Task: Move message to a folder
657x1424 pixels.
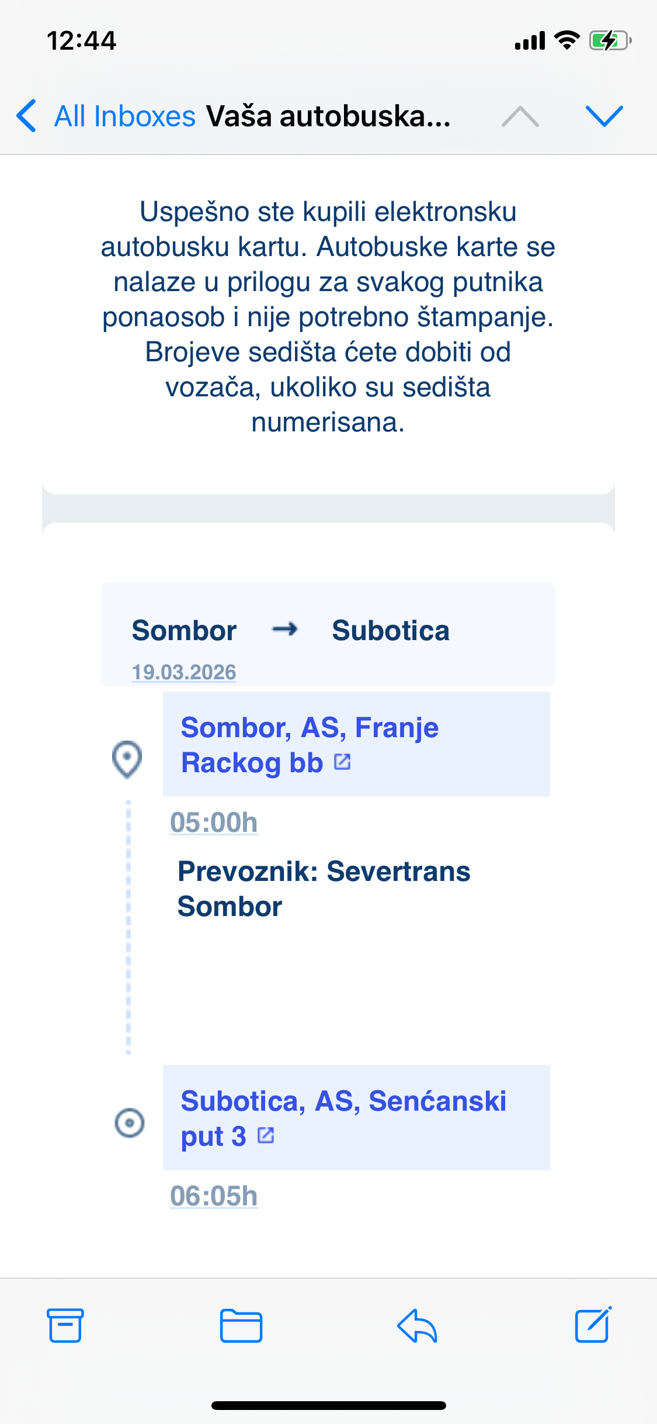Action: 241,1325
